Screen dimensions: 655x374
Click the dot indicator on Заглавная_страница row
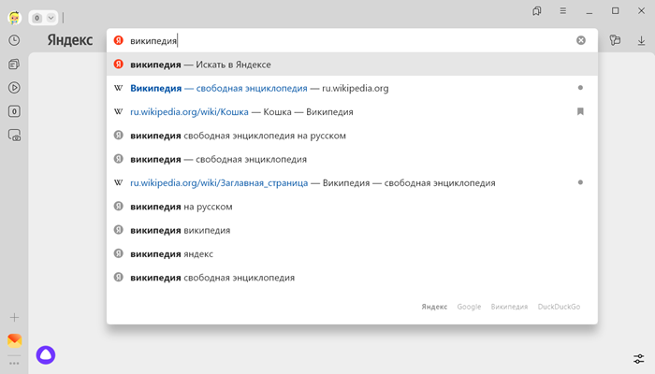pos(580,182)
